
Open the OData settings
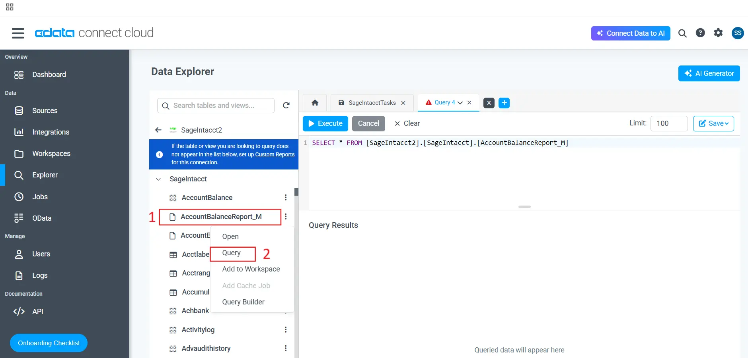click(x=41, y=218)
